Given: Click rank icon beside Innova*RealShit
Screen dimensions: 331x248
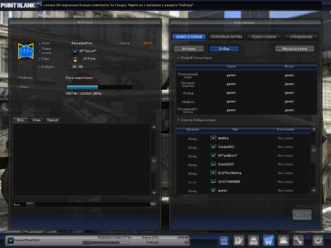Looking at the screenshot, I should click(x=10, y=240).
